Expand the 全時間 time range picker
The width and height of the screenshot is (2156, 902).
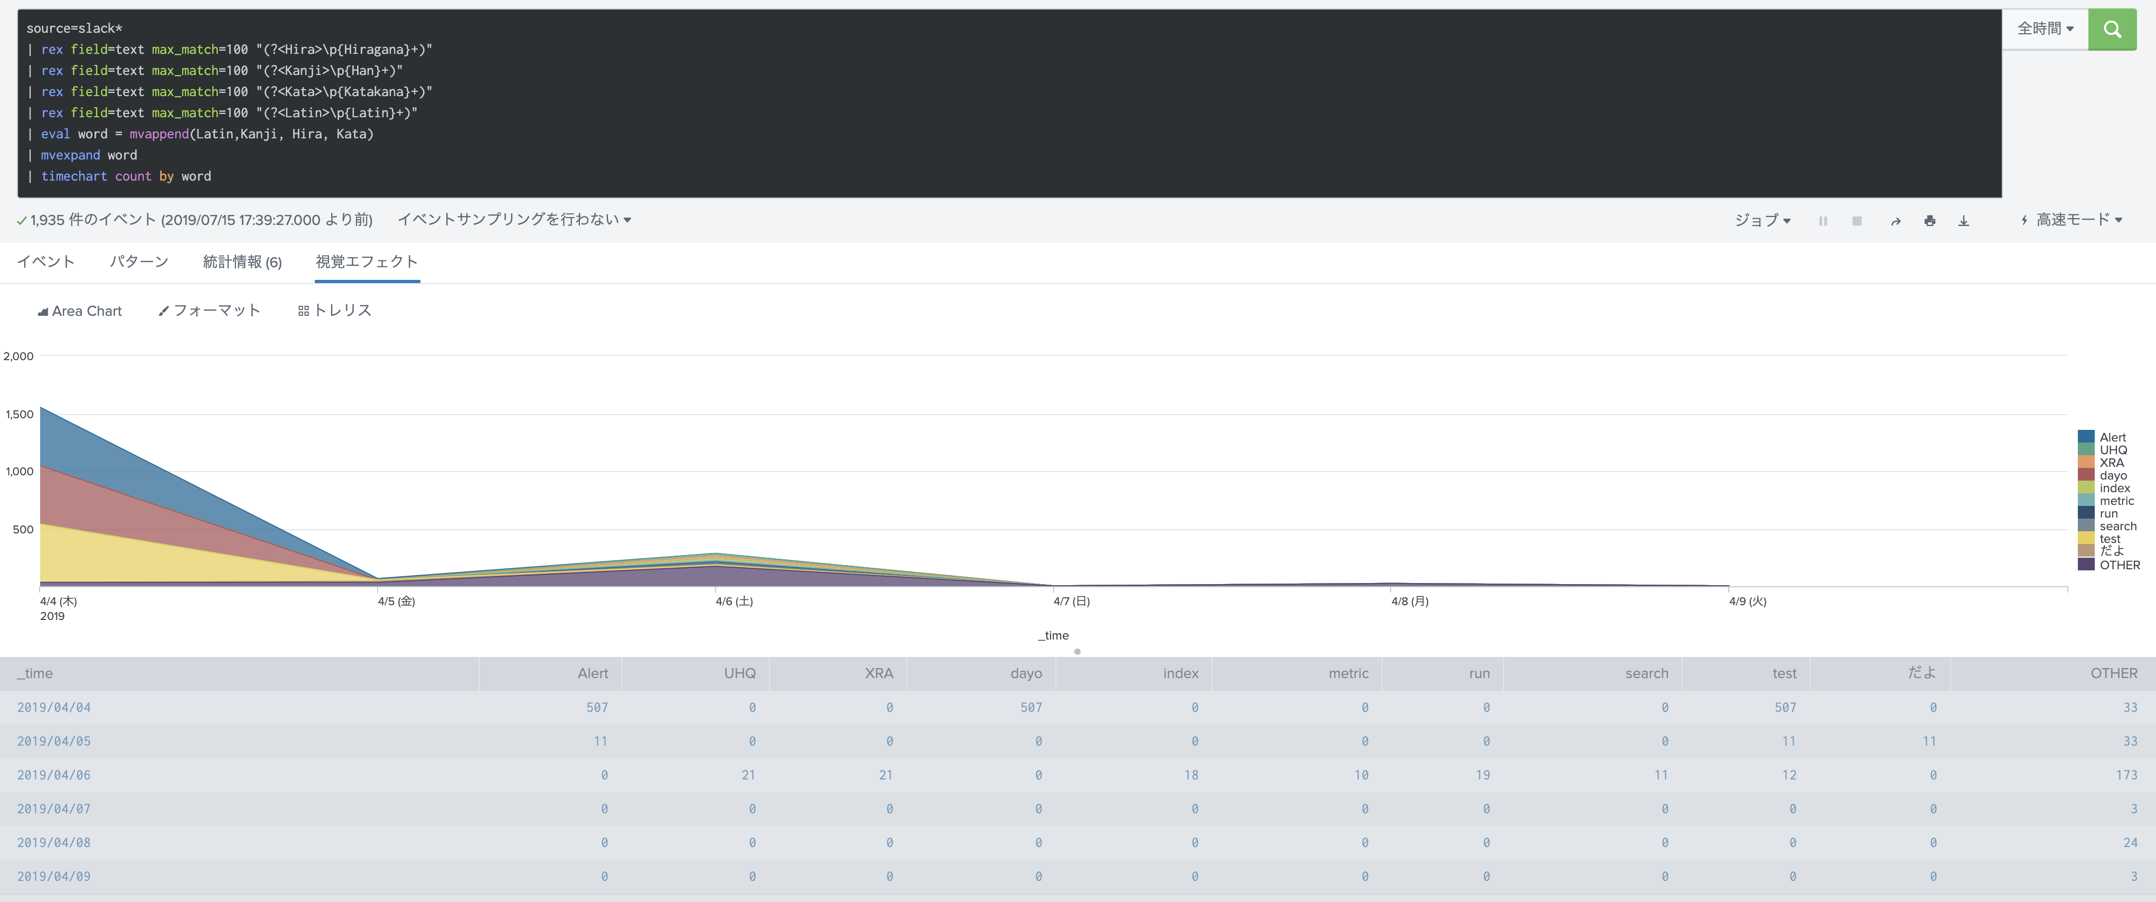pos(2045,29)
